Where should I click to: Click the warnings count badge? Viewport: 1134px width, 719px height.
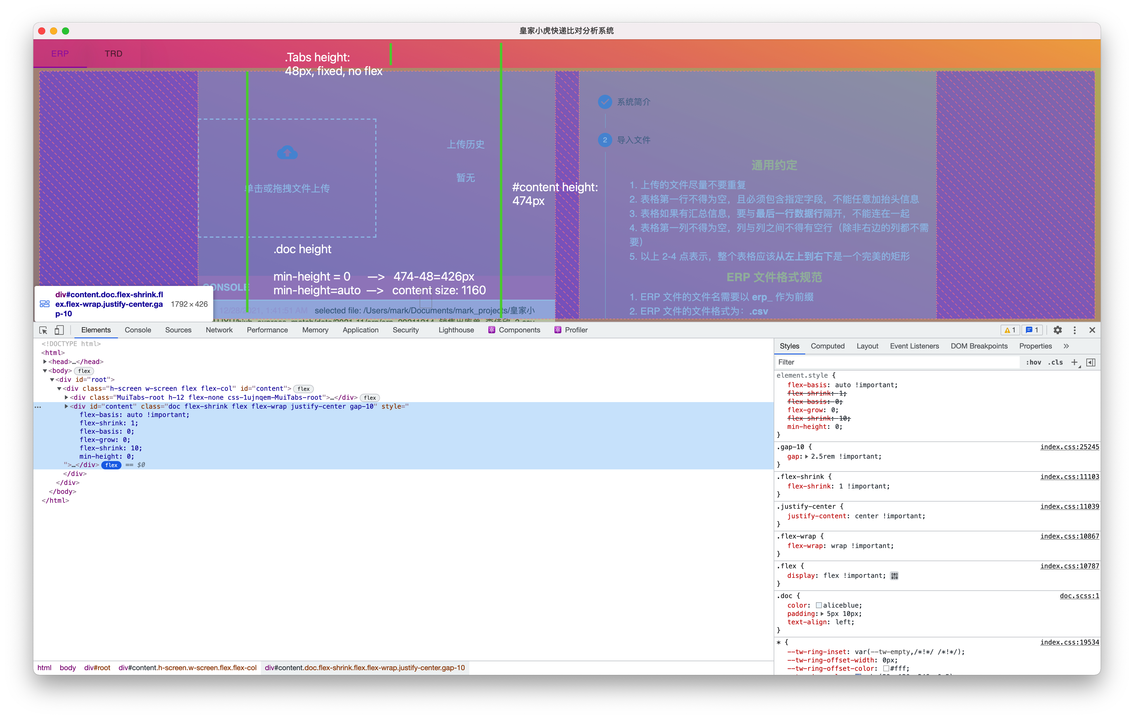click(x=1010, y=330)
